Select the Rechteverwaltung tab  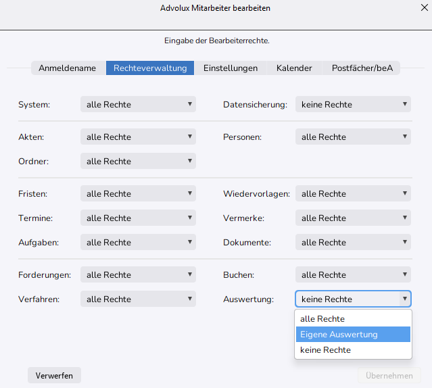coord(150,68)
